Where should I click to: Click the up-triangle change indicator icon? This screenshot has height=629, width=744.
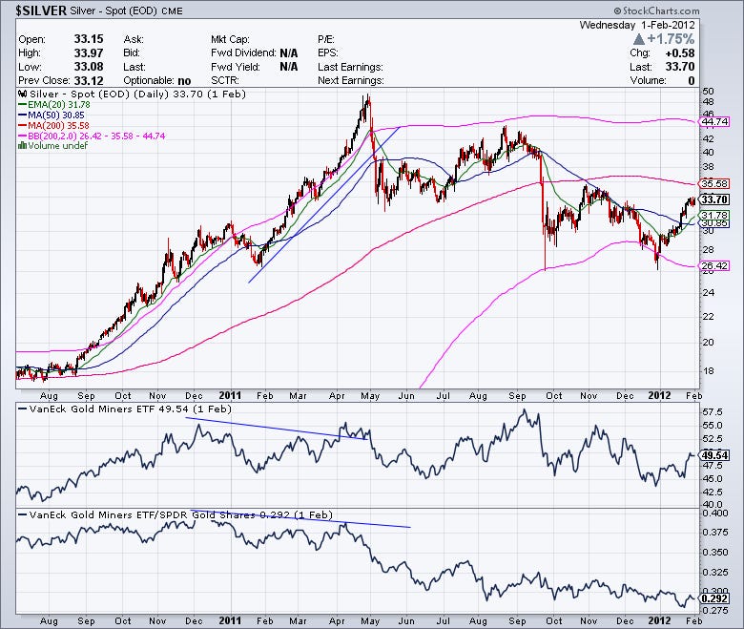click(x=639, y=39)
